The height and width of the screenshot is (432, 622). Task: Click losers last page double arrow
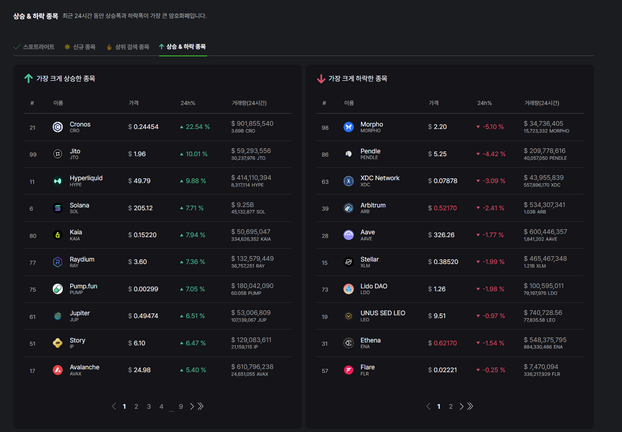(x=470, y=406)
